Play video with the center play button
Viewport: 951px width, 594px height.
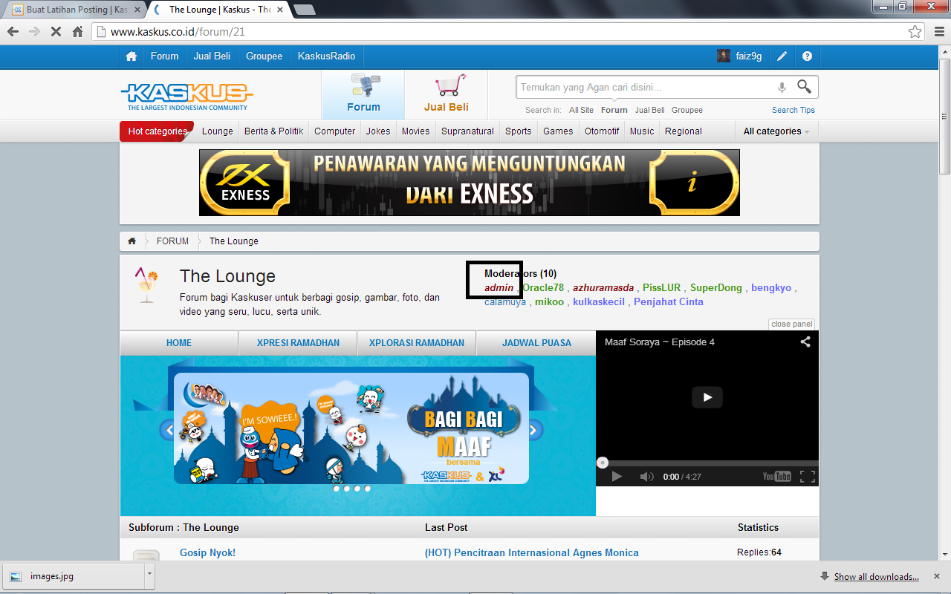707,397
